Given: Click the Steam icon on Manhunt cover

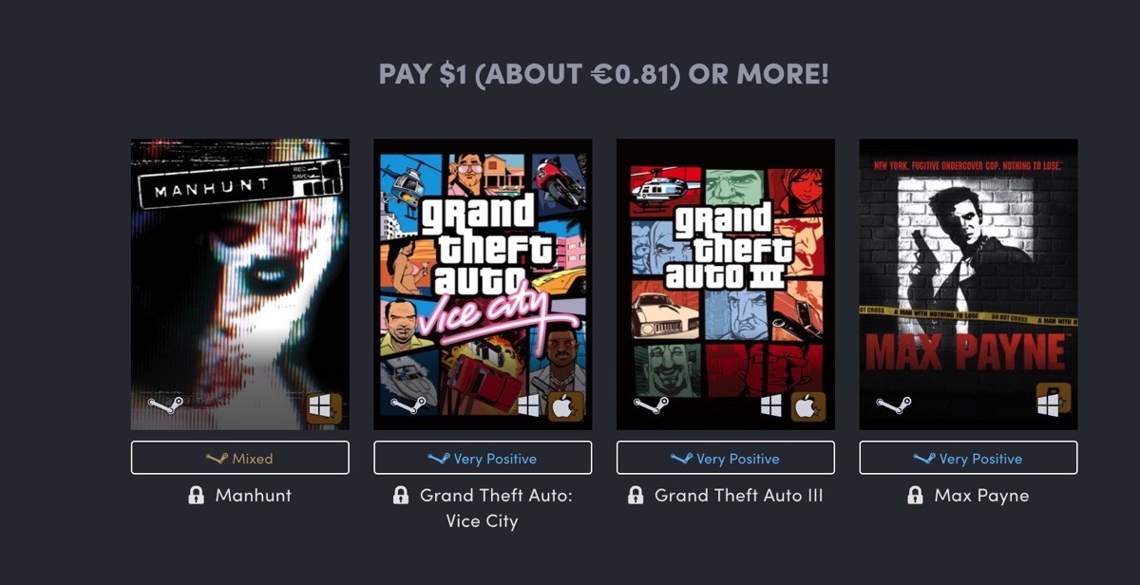Looking at the screenshot, I should click(x=164, y=405).
